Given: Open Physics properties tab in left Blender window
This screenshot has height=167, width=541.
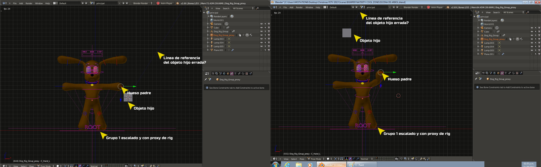Looking at the screenshot, I should (250, 74).
